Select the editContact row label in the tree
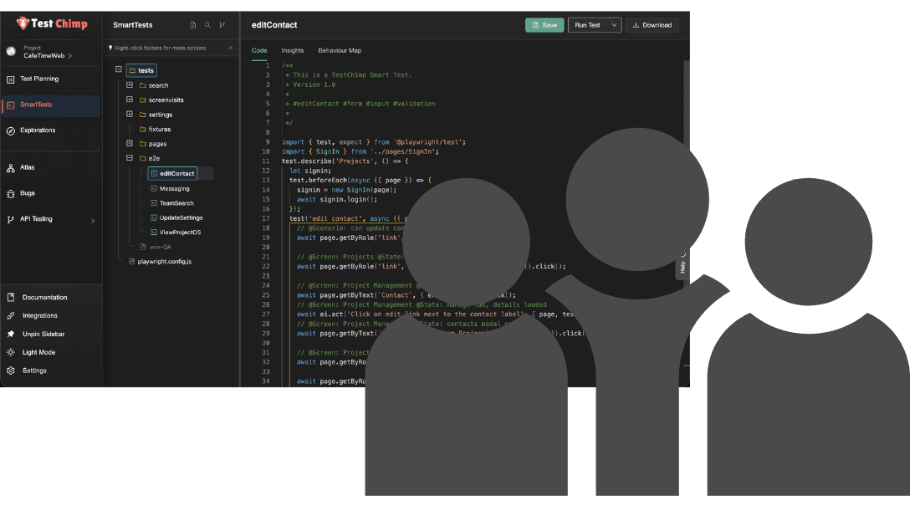 177,174
